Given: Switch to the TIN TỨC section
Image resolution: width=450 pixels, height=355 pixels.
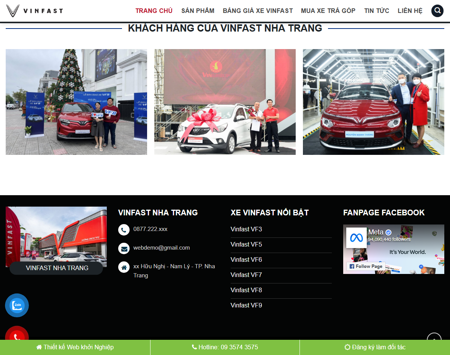Looking at the screenshot, I should pos(377,11).
